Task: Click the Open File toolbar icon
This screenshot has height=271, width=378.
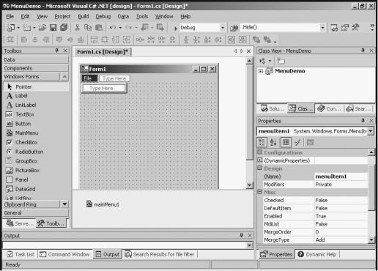Action: (42, 28)
